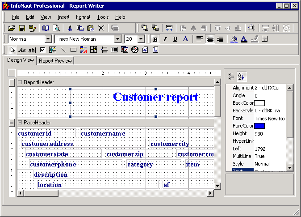Open print preview magnifier icon
Viewport: 301px width, 217px height.
tap(56, 28)
